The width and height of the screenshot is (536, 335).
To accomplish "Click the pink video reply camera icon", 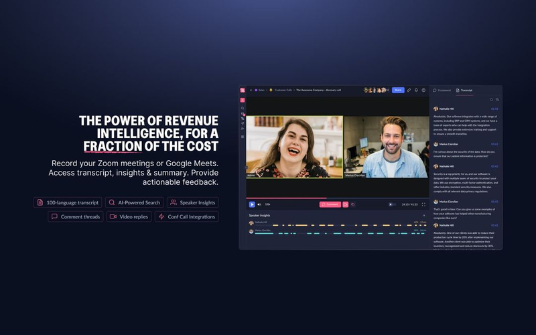I will (345, 204).
